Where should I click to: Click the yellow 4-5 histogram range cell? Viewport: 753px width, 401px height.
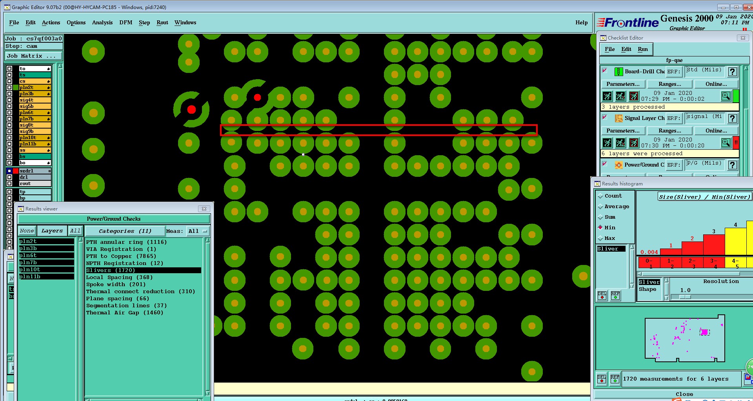[735, 263]
